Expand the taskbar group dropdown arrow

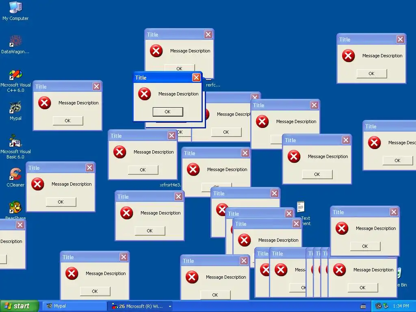click(x=170, y=306)
